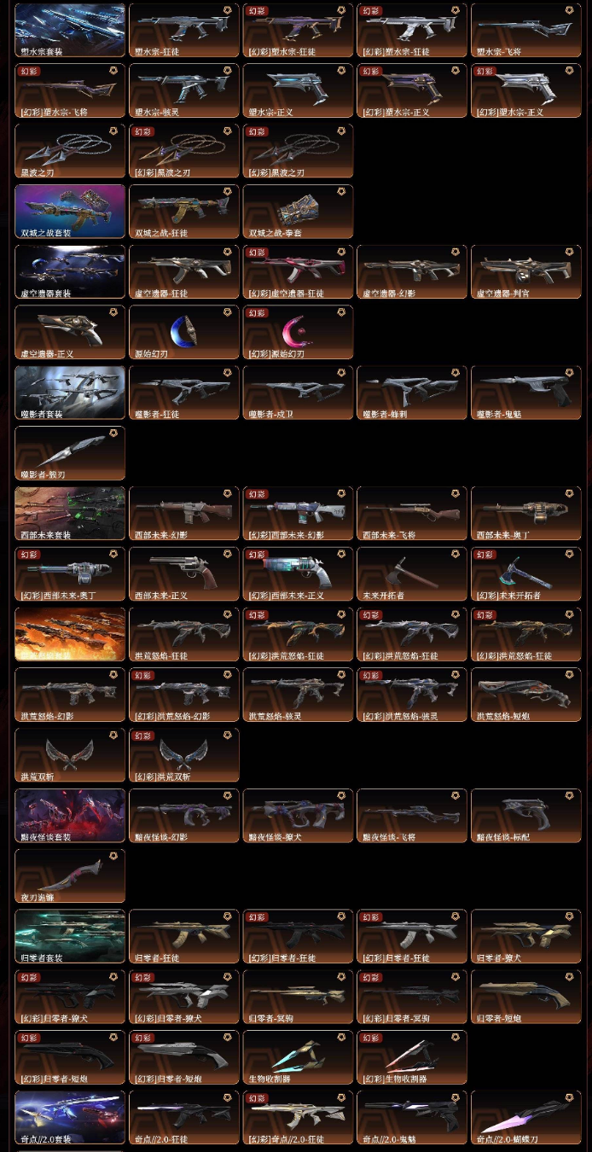The height and width of the screenshot is (1152, 592).
Task: Click the 塑水宗-骇灵 weapon skin icon
Action: pos(184,91)
